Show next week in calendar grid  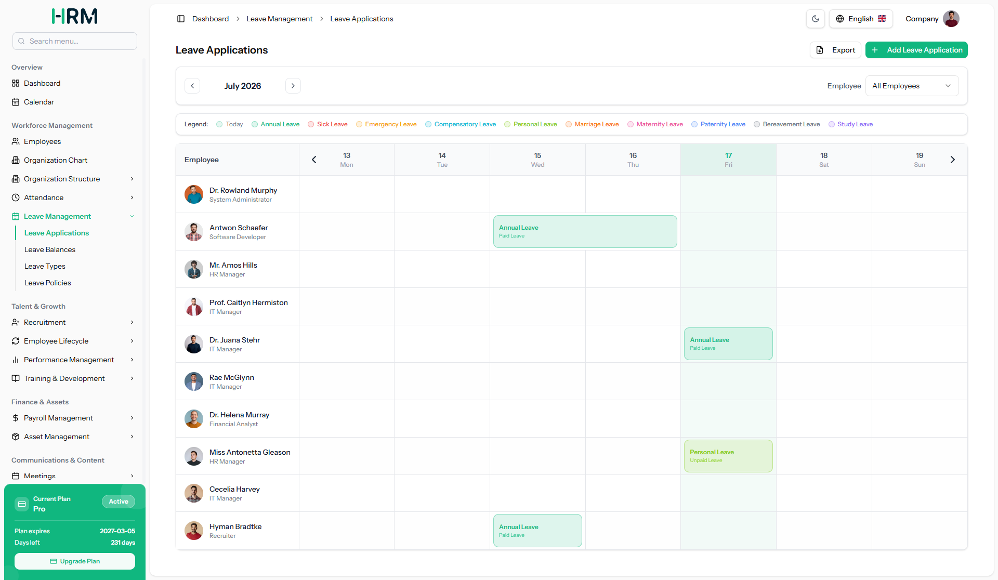[x=953, y=160]
